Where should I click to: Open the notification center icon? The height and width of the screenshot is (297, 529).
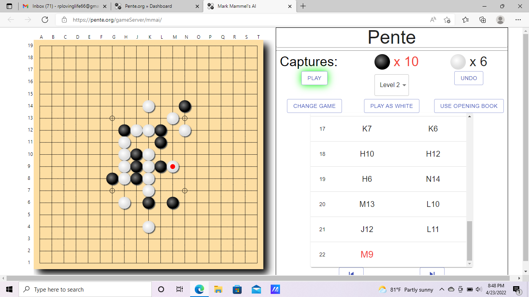(517, 289)
